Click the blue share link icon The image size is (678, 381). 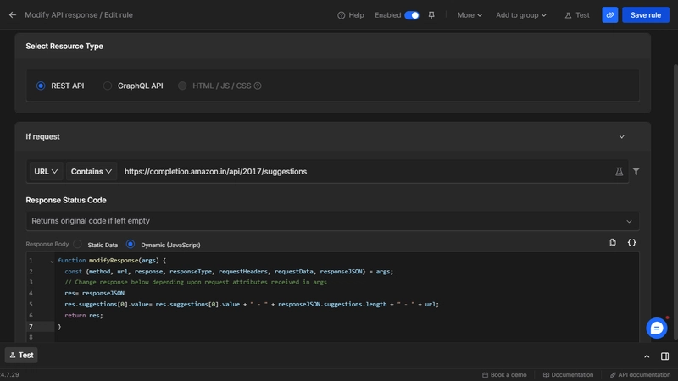(609, 15)
